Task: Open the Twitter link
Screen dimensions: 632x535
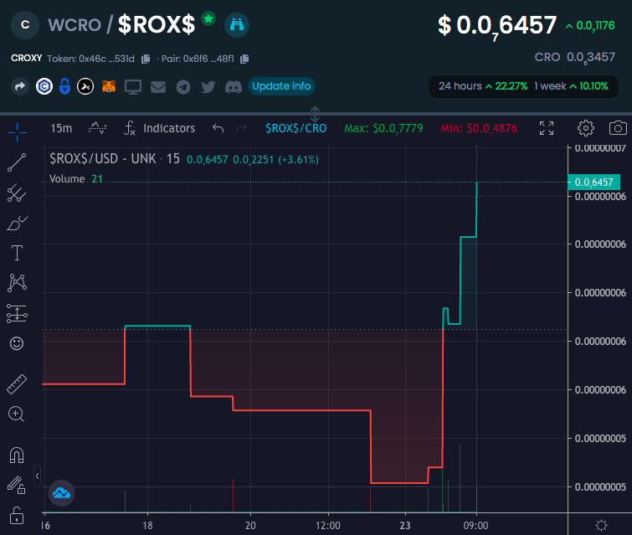Action: pos(208,87)
